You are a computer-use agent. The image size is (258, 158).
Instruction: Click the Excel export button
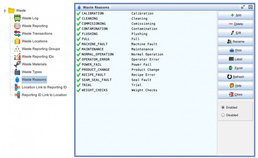click(x=236, y=68)
